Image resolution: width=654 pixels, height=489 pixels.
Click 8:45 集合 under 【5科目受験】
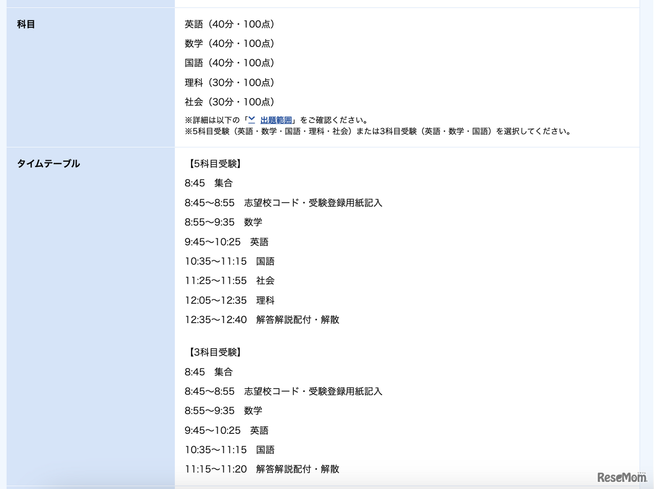pyautogui.click(x=208, y=183)
